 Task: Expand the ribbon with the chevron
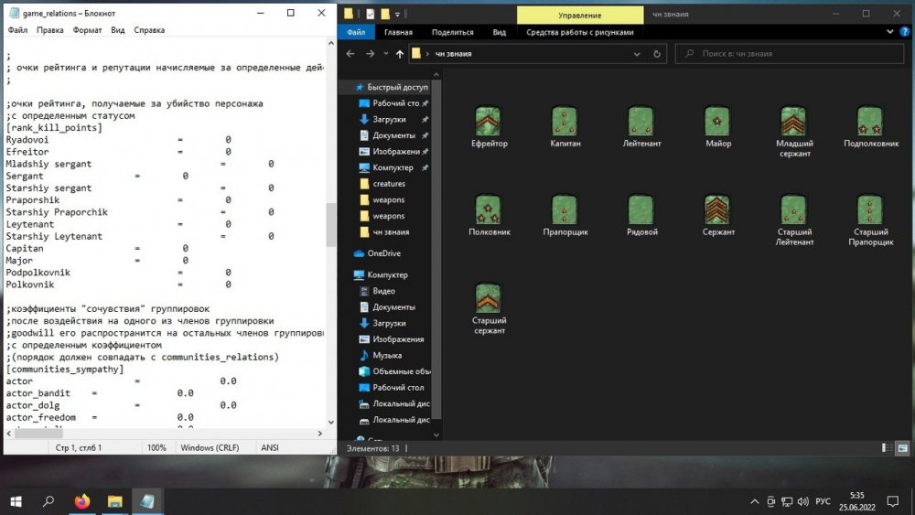tap(890, 32)
